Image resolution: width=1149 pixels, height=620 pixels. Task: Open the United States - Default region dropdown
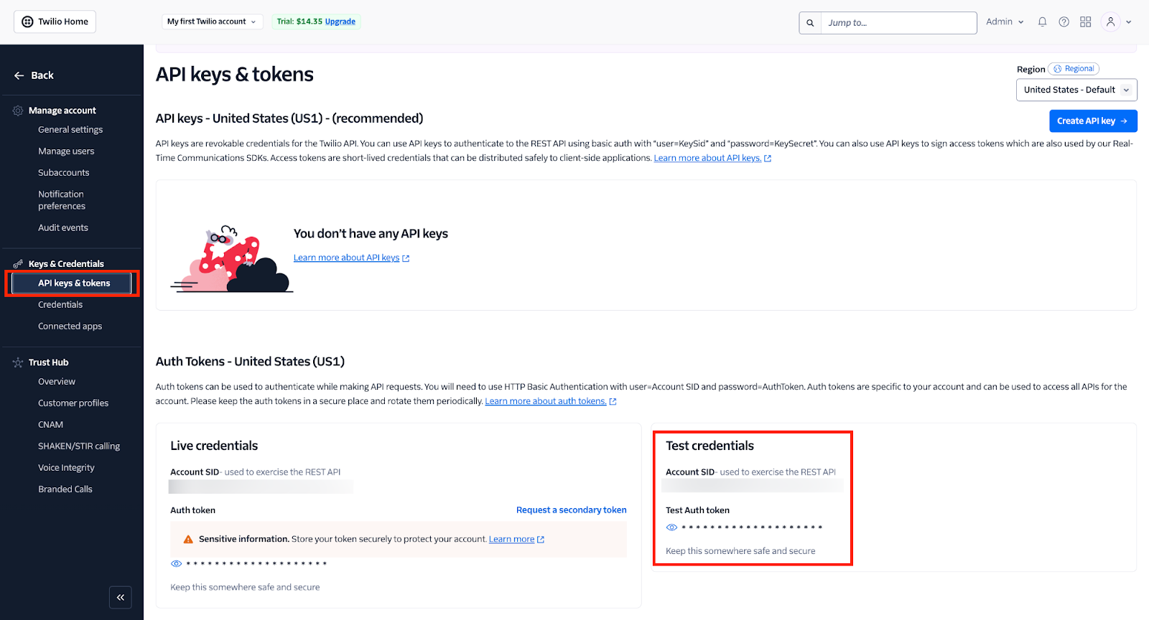[1076, 90]
